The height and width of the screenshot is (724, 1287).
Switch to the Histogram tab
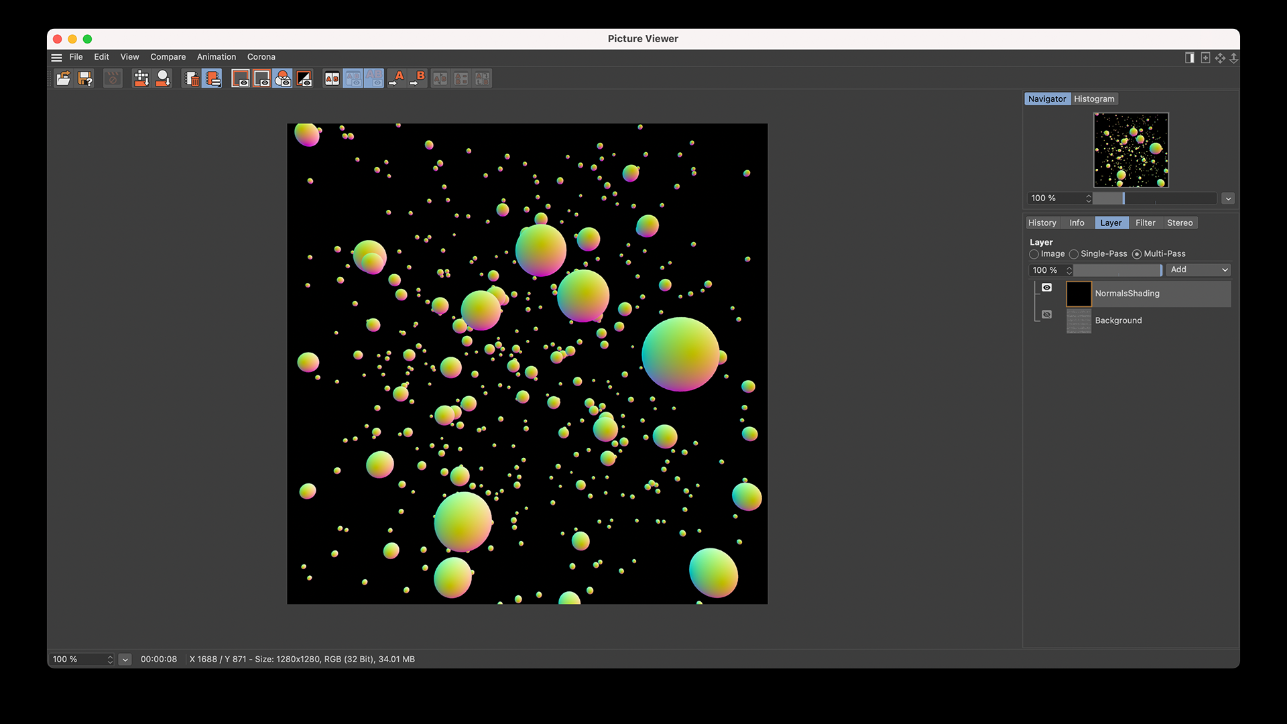coord(1094,99)
